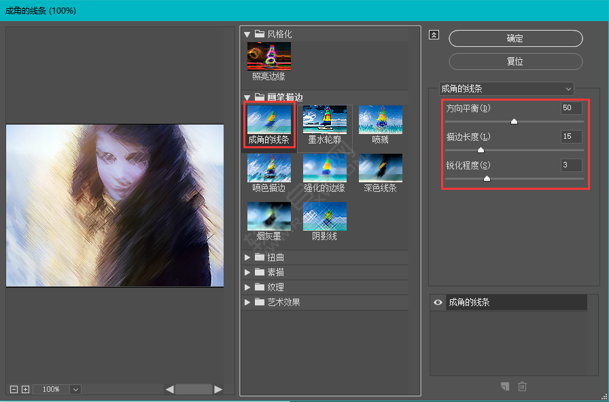Select the 阴影线 filter thumbnail
Viewport: 609px width, 402px height.
coord(325,216)
